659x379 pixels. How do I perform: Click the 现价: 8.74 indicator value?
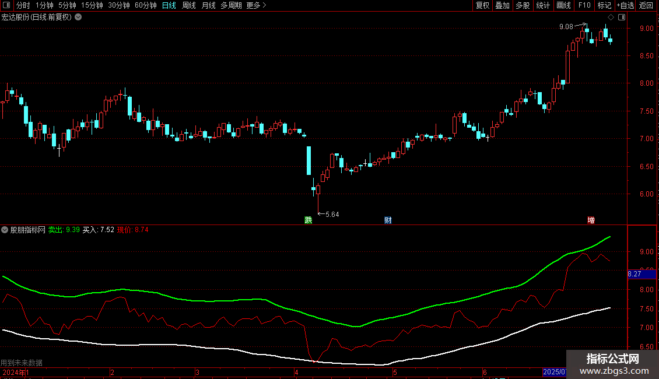pos(132,230)
